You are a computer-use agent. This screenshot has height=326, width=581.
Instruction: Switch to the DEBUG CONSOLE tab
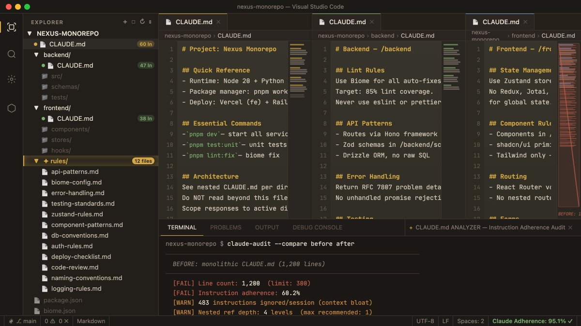pos(317,227)
